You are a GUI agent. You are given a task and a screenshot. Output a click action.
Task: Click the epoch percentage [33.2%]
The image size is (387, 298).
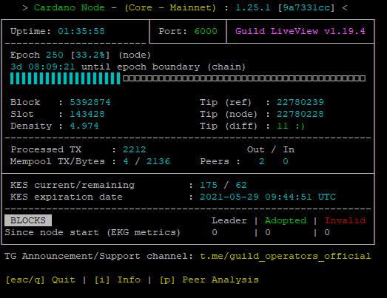90,55
